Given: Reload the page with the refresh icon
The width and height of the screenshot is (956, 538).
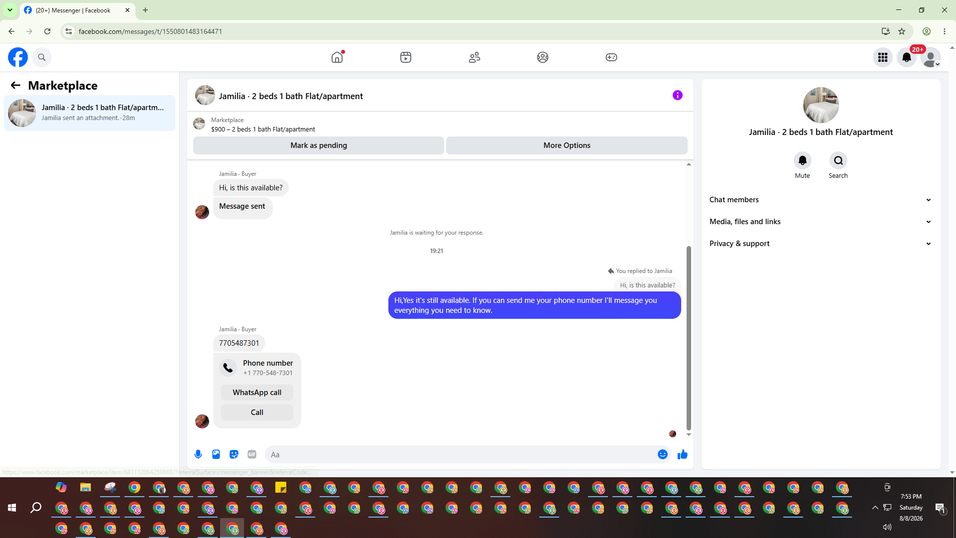Looking at the screenshot, I should tap(47, 31).
